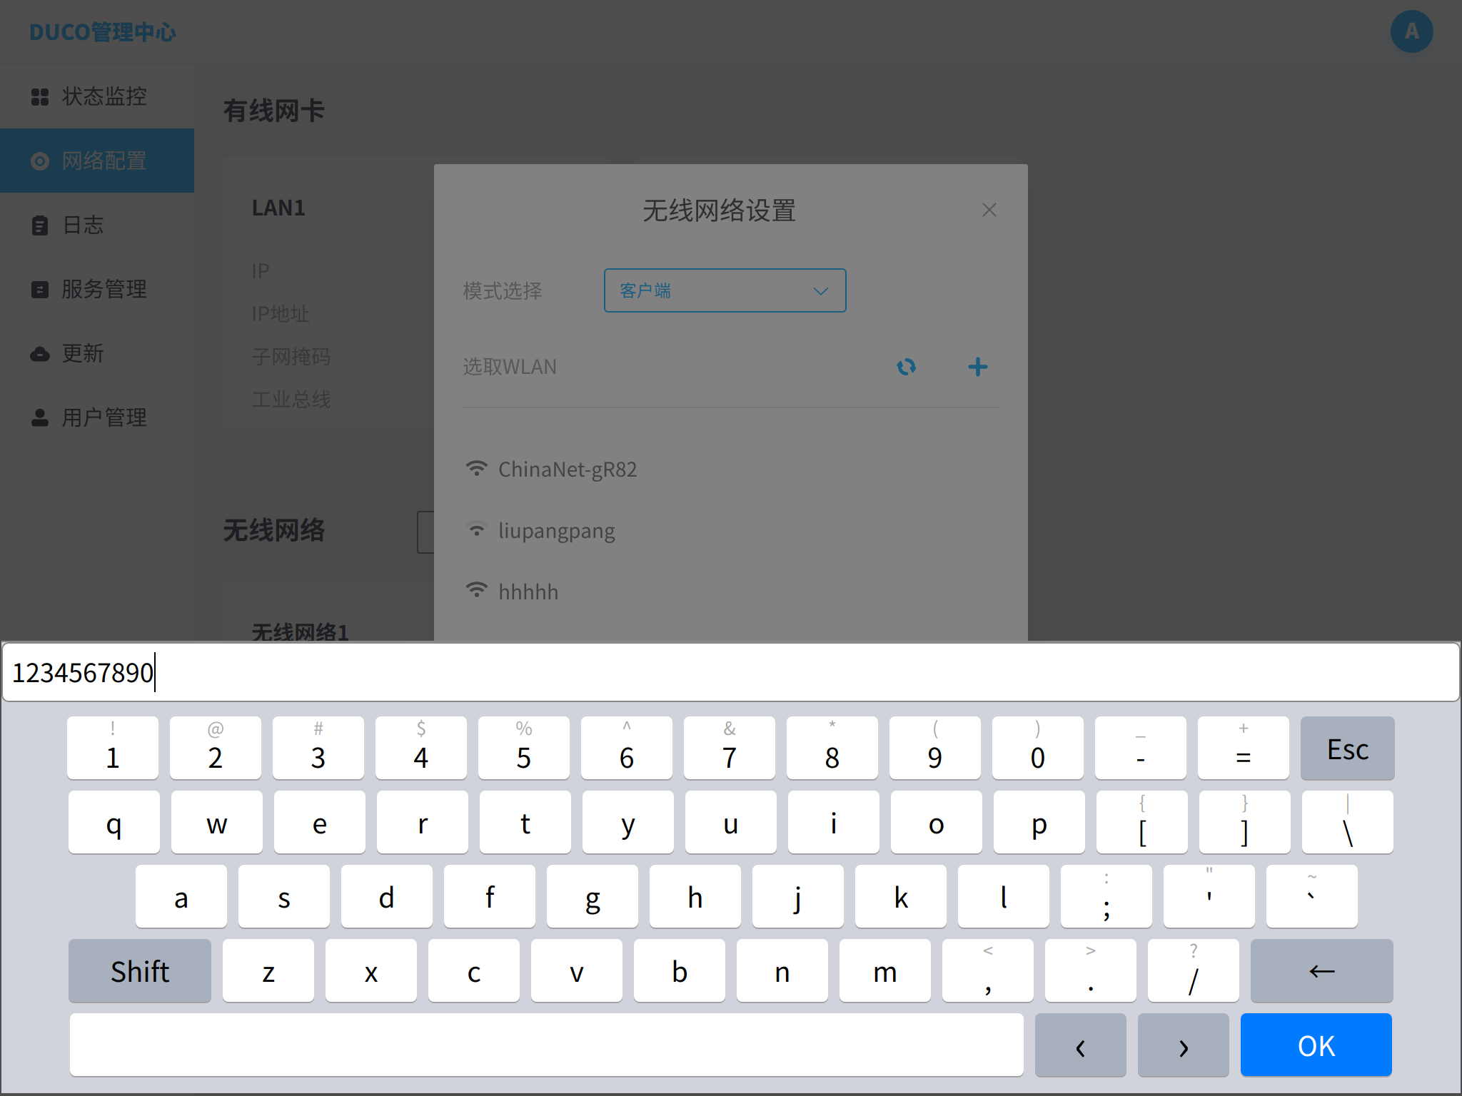Toggle the Shift key on keyboard
This screenshot has width=1462, height=1096.
(140, 971)
